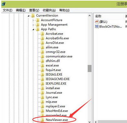
Task: Select the BlockOnTSNo... value name
Action: pos(110,26)
